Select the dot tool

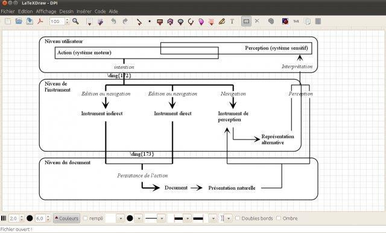(x=150, y=21)
